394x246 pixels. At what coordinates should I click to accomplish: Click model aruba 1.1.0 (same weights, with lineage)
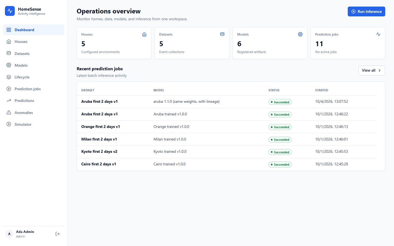(186, 102)
